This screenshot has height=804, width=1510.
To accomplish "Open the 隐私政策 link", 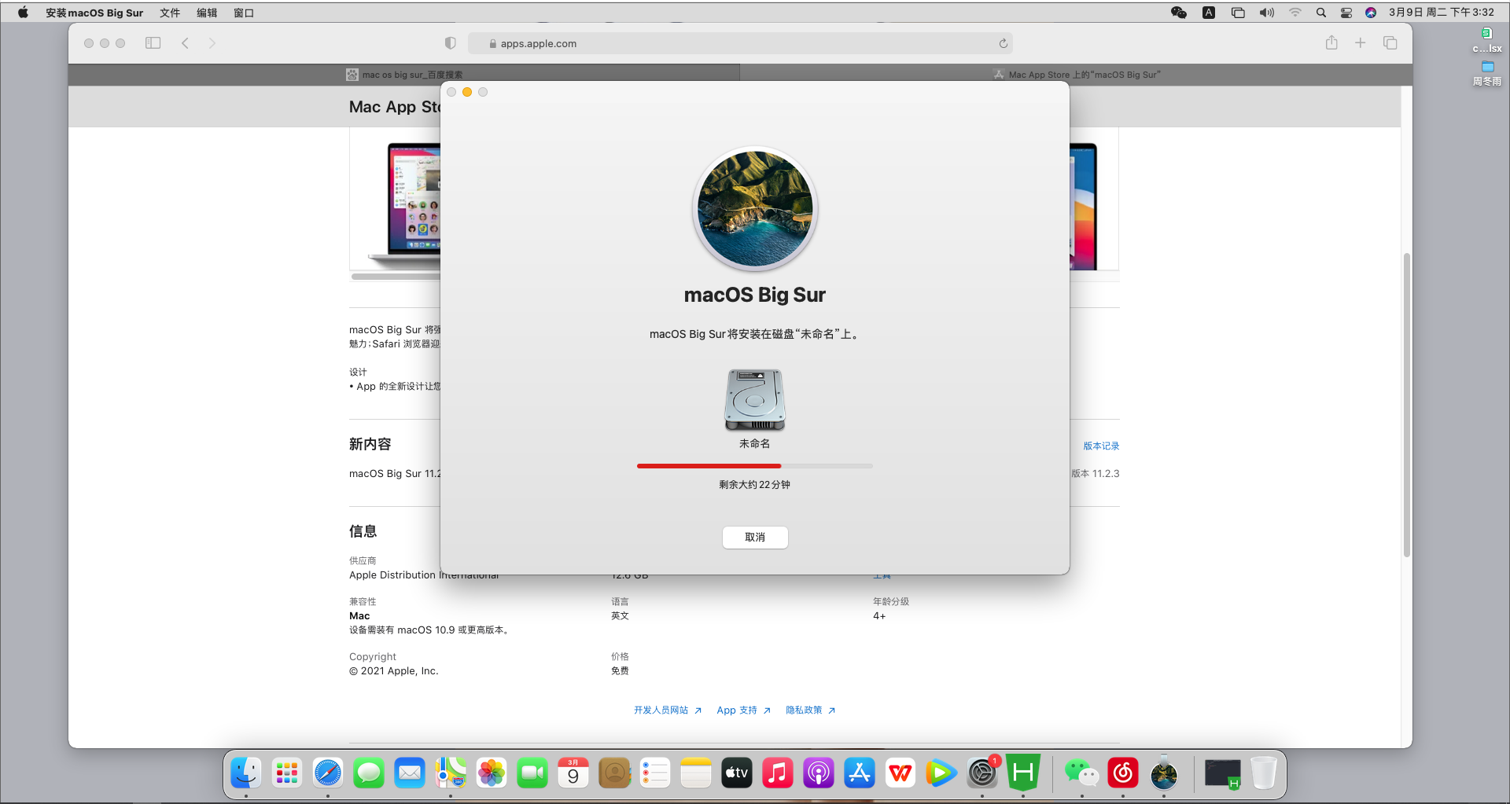I will pos(810,710).
